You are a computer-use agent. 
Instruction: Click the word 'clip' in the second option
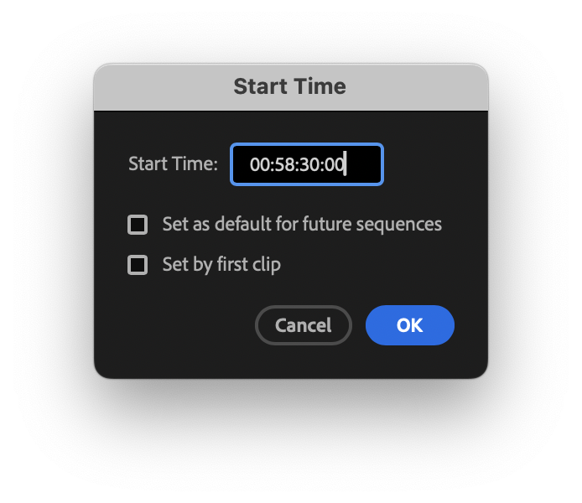[265, 265]
